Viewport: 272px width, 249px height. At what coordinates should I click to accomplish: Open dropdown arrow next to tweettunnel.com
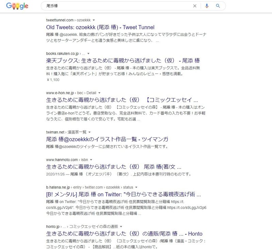(x=94, y=20)
